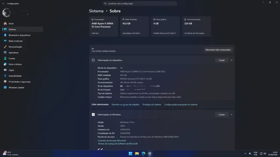This screenshot has width=280, height=157.
Task: Open Bluetooth e dispositivos icon
Action: click(x=5, y=35)
